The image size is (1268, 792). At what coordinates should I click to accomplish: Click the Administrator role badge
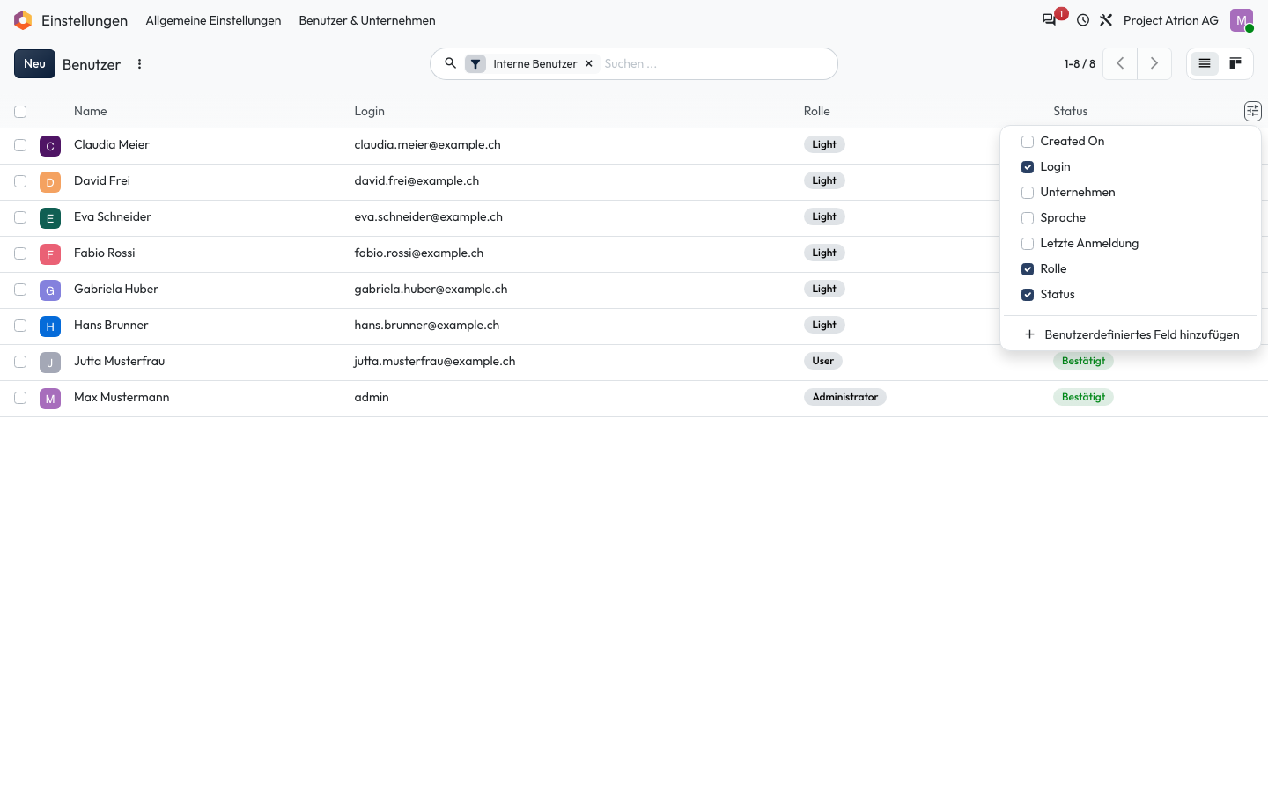point(845,397)
